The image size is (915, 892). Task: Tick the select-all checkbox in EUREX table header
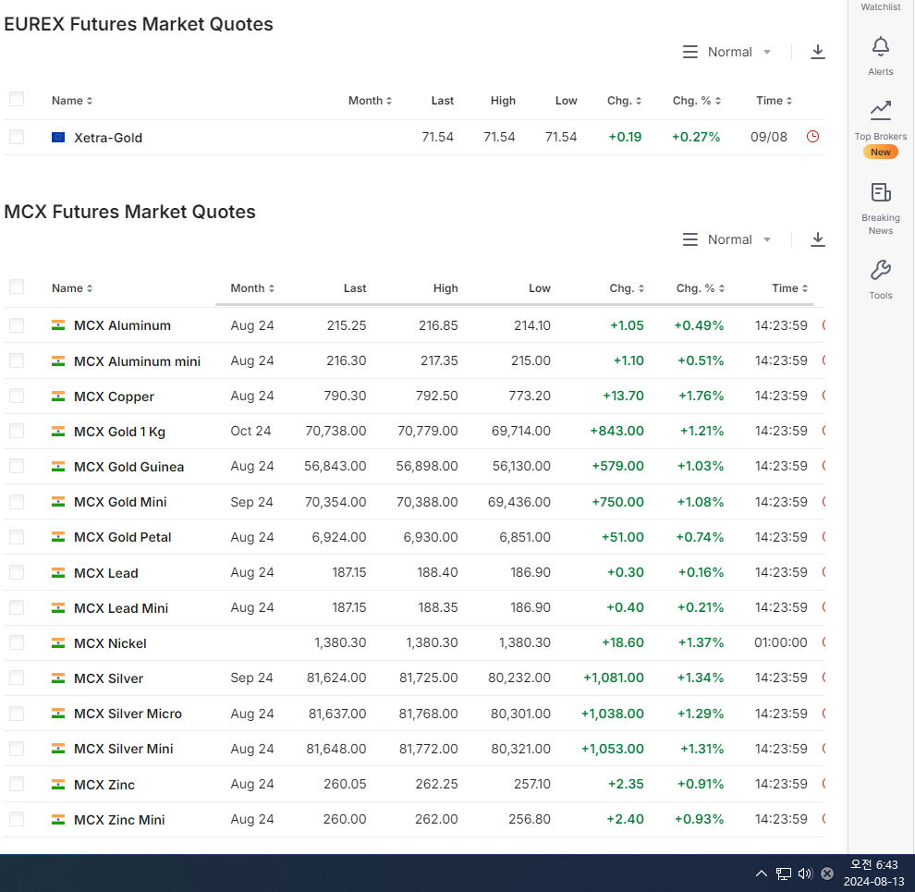click(x=17, y=99)
